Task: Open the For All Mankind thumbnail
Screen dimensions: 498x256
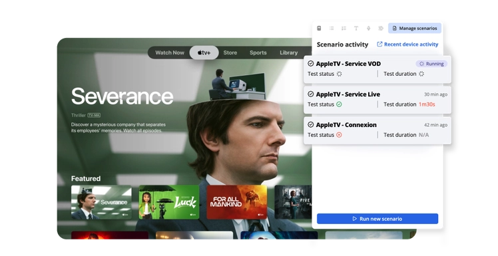Action: pyautogui.click(x=236, y=202)
